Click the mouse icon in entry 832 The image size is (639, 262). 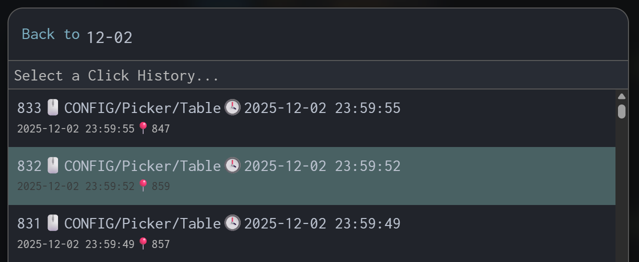click(53, 165)
